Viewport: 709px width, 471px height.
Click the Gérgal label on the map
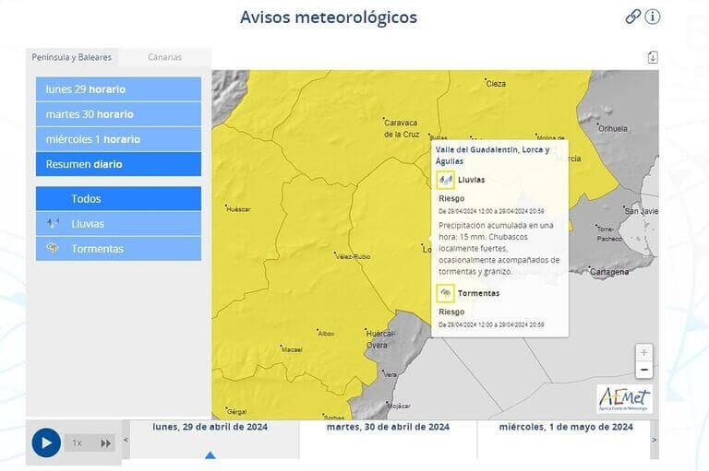click(237, 412)
